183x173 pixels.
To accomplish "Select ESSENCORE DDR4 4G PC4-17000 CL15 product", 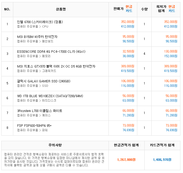I will [x=51, y=52].
